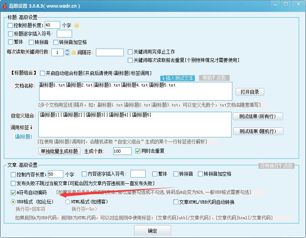Toggle 标题逐字插入符号 checkbox
This screenshot has width=306, height=238.
pos(10,34)
